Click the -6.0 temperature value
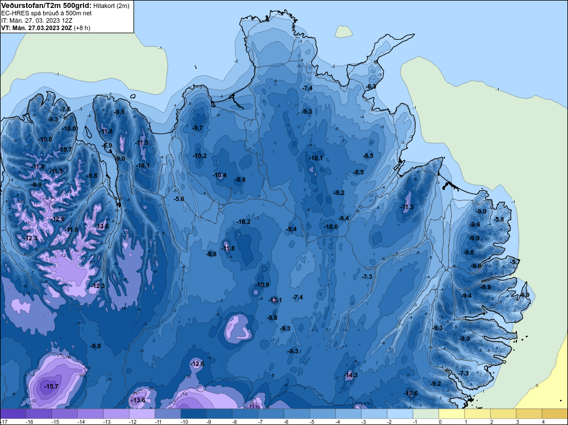Viewport: 568px width, 425px height. click(107, 145)
